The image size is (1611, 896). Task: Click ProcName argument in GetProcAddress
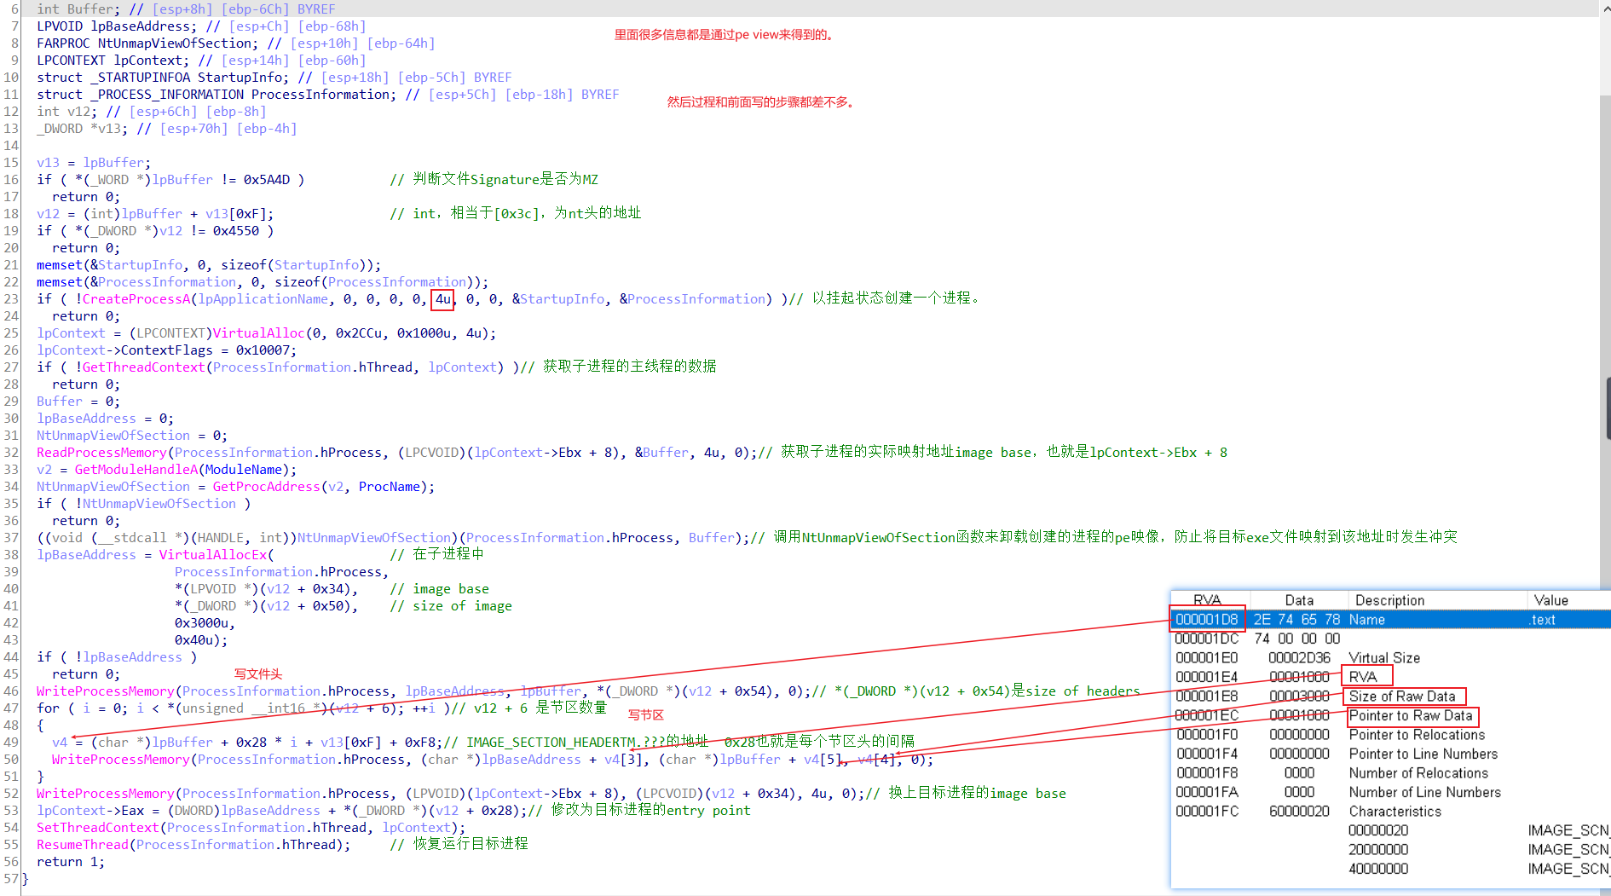point(390,487)
